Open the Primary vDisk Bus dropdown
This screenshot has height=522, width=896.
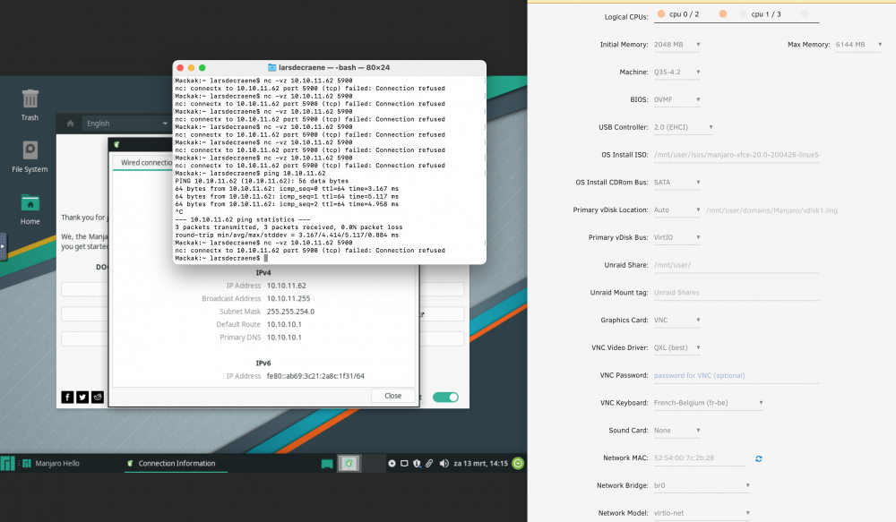coord(677,237)
